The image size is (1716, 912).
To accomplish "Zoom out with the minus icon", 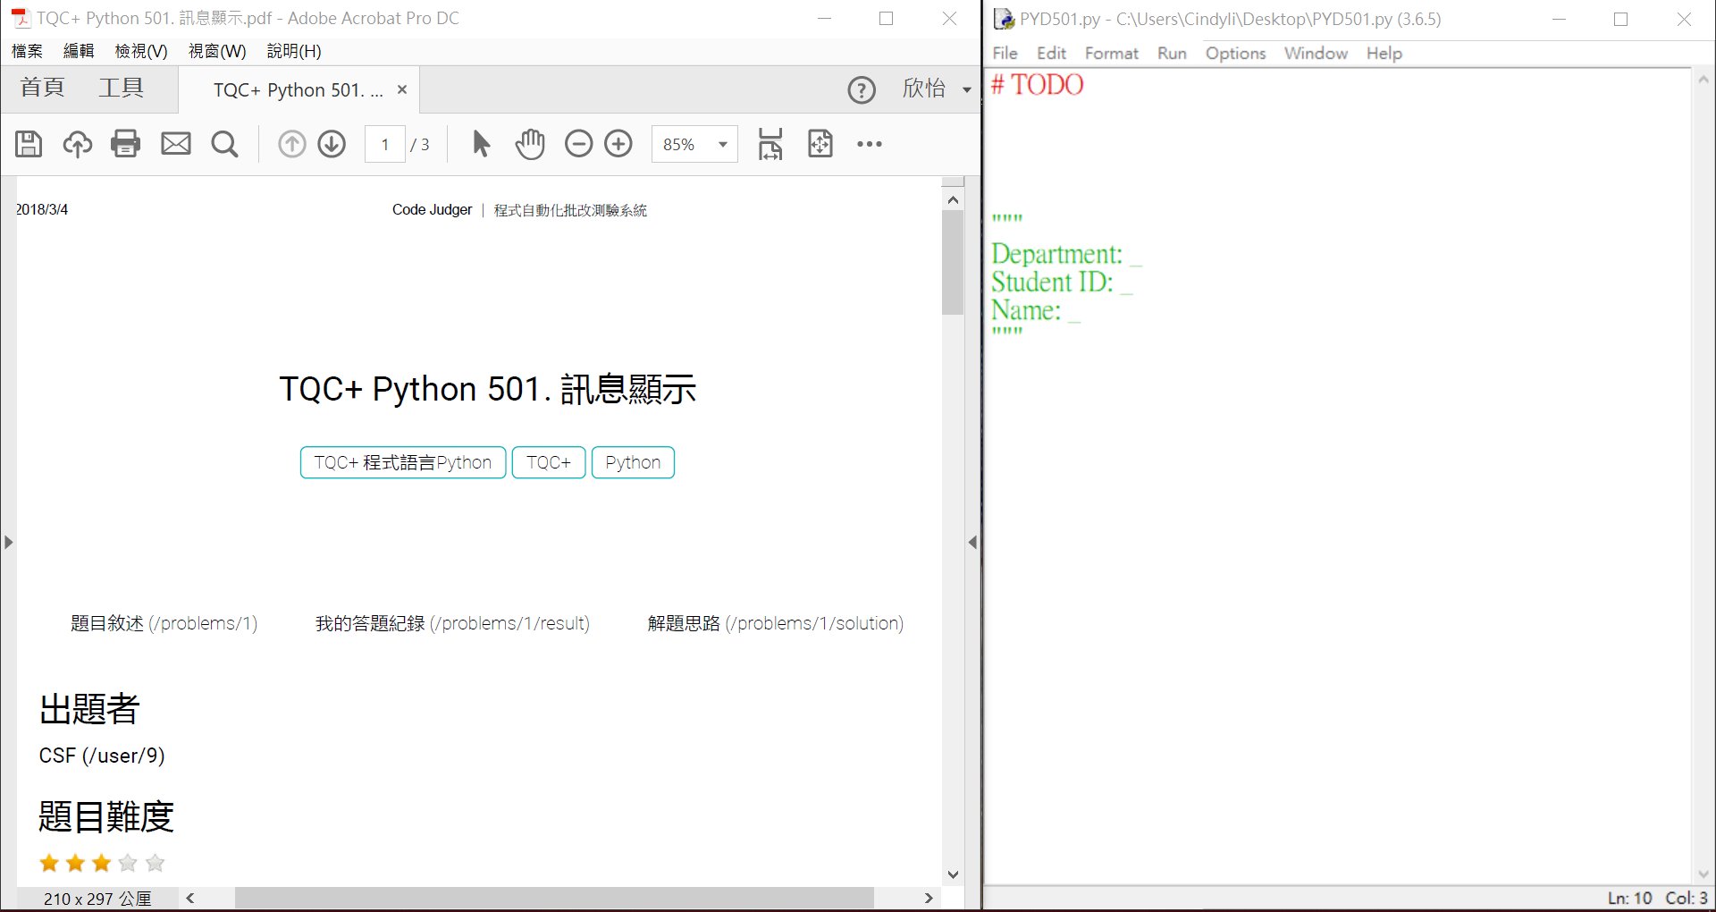I will (x=578, y=144).
